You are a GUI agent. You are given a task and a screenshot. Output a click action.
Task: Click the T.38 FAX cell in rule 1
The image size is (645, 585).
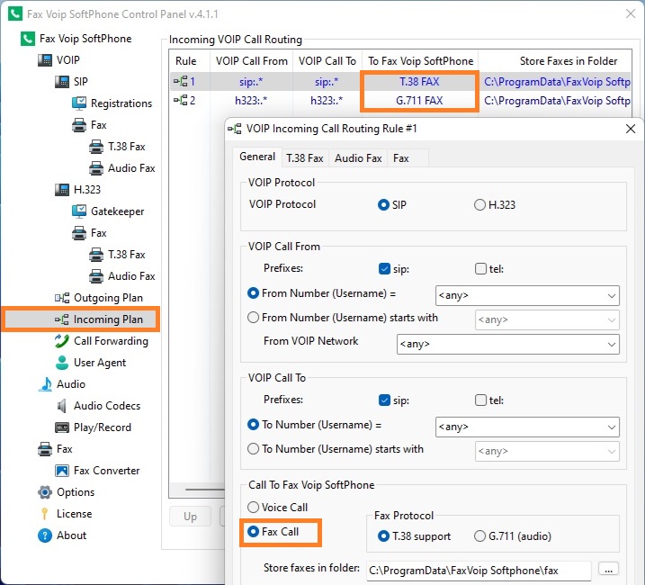419,82
